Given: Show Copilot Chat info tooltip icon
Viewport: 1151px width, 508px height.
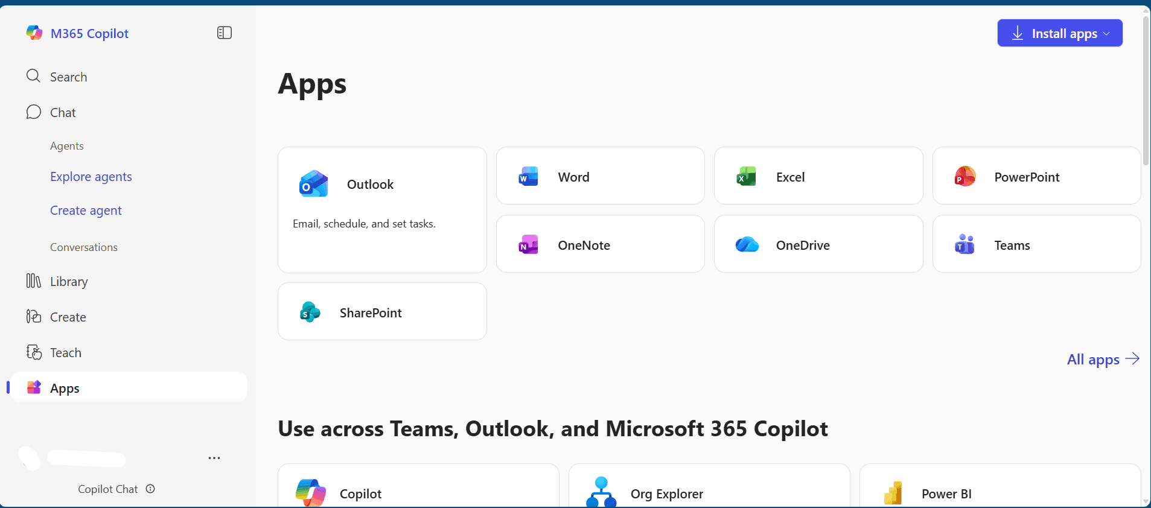Looking at the screenshot, I should 150,489.
